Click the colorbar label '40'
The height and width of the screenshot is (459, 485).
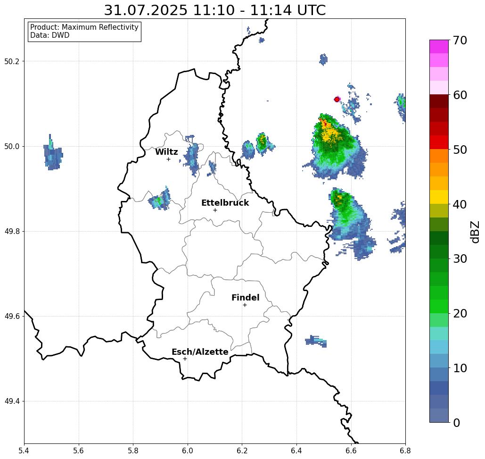coord(460,204)
